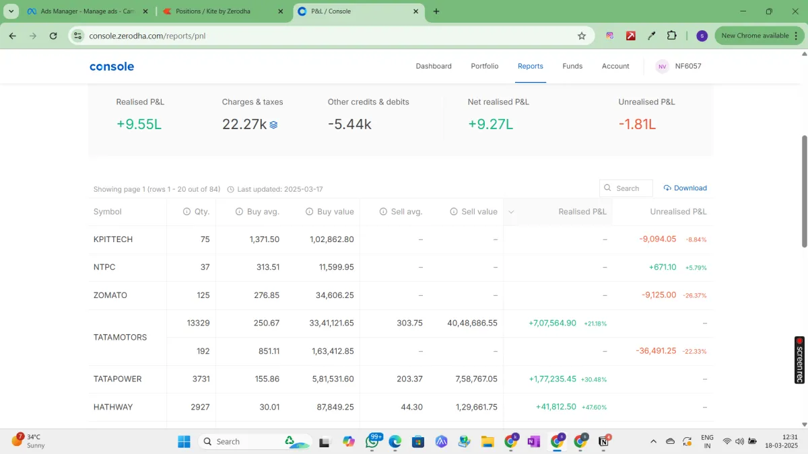The width and height of the screenshot is (808, 454).
Task: Sort by Symbol column header
Action: pos(108,212)
